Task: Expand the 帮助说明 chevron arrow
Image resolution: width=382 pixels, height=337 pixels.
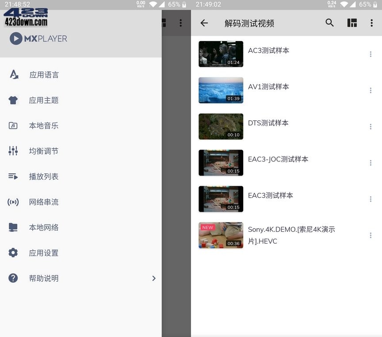Action: [x=154, y=278]
